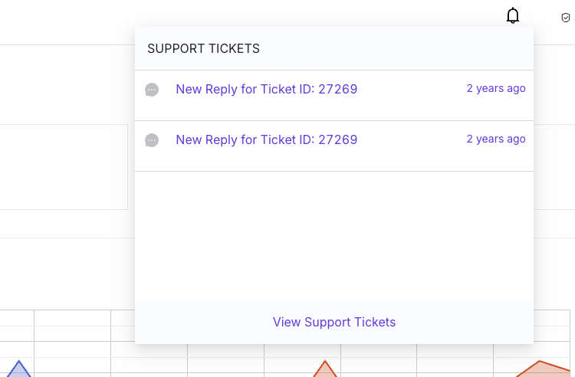Click the blank area below the ticket notifications
Screen dimensions: 575x377
tap(334, 236)
